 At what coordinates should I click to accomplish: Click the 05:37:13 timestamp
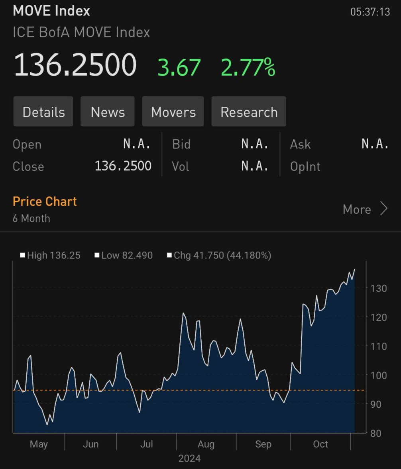tap(370, 12)
